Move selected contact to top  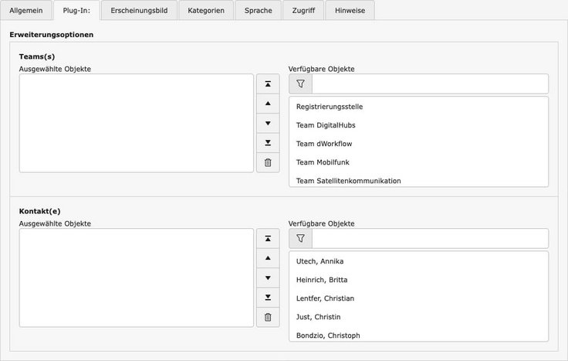coord(268,239)
